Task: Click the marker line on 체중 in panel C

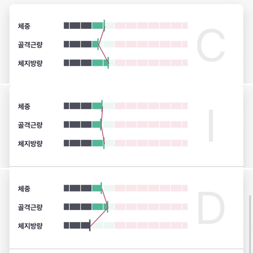Action: (x=104, y=25)
